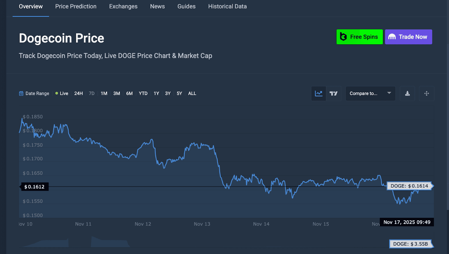The width and height of the screenshot is (449, 254).
Task: Open the Compare to... dropdown
Action: (x=364, y=93)
